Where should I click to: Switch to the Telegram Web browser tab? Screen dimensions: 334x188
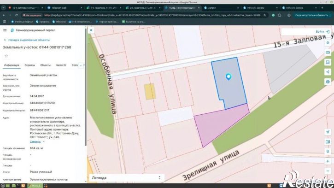(x=64, y=8)
